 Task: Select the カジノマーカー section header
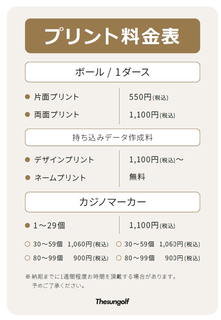[x=112, y=202]
